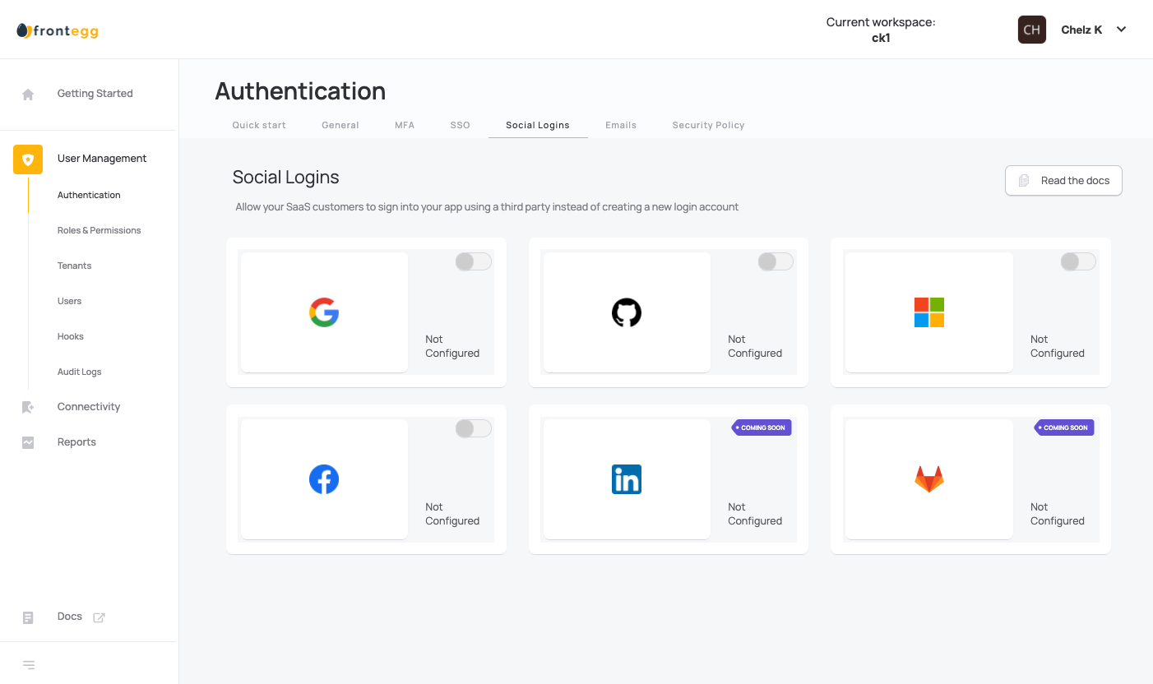Click the document icon in Read the docs
This screenshot has height=684, width=1153.
1024,181
